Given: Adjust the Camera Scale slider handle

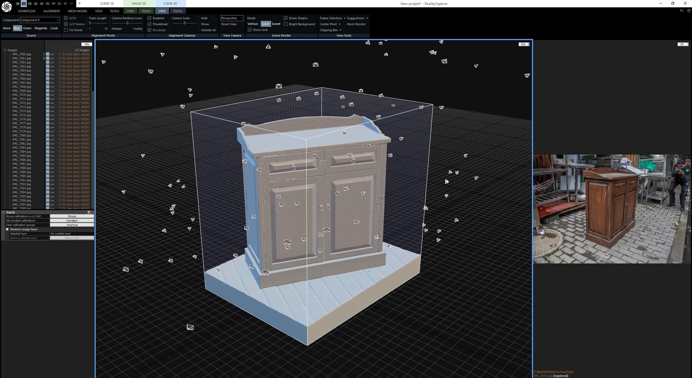Looking at the screenshot, I should tap(185, 23).
